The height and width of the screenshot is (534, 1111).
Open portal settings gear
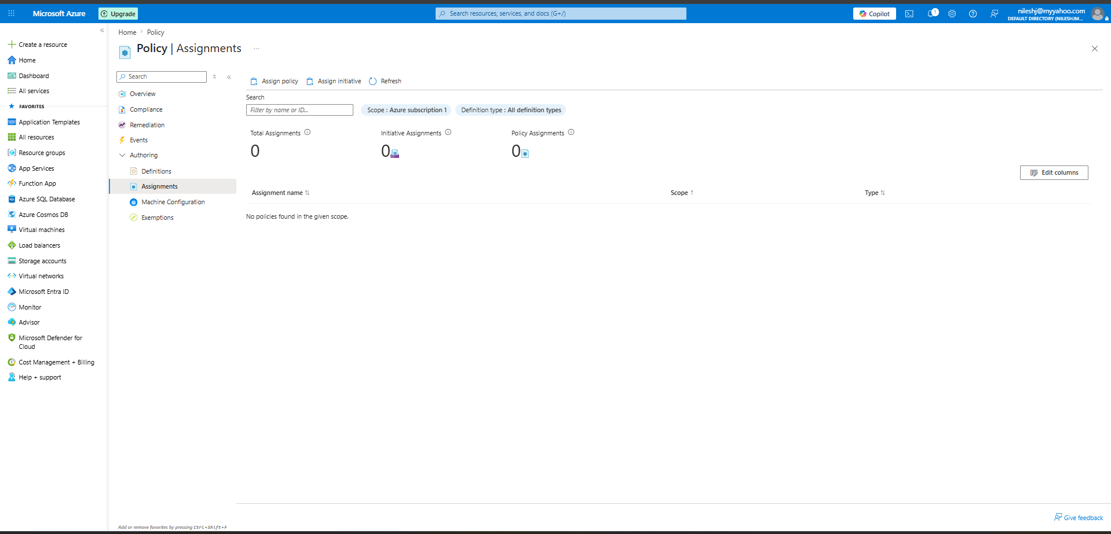[952, 14]
